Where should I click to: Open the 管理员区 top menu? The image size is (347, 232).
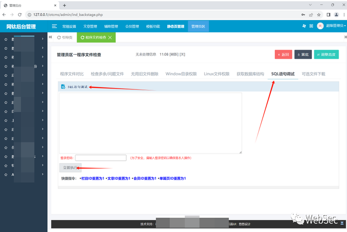(x=198, y=26)
